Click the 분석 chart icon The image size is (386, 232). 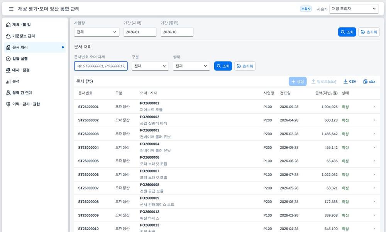coord(8,81)
